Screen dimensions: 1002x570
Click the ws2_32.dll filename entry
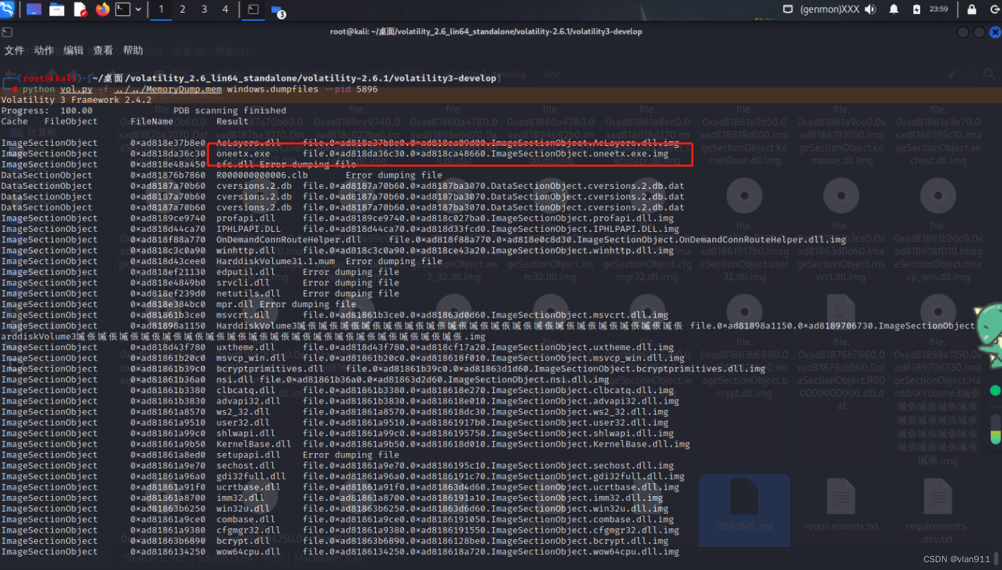243,412
